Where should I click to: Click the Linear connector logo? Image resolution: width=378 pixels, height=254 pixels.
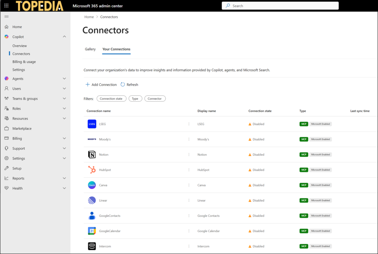[x=92, y=200]
